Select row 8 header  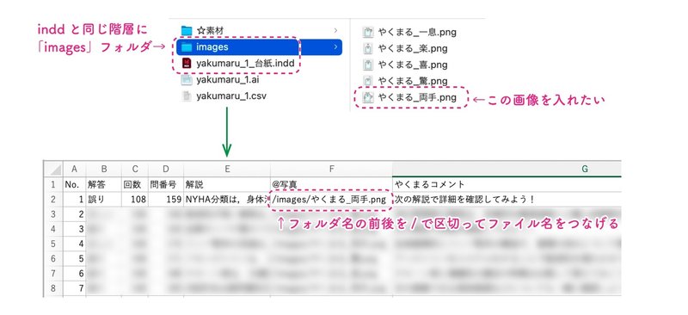coord(53,288)
